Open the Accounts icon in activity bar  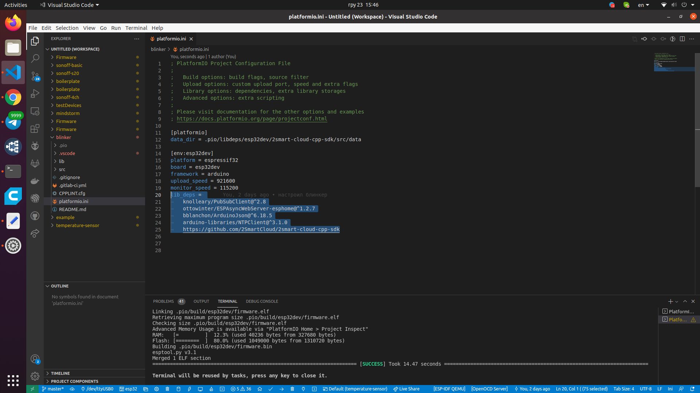click(x=35, y=359)
